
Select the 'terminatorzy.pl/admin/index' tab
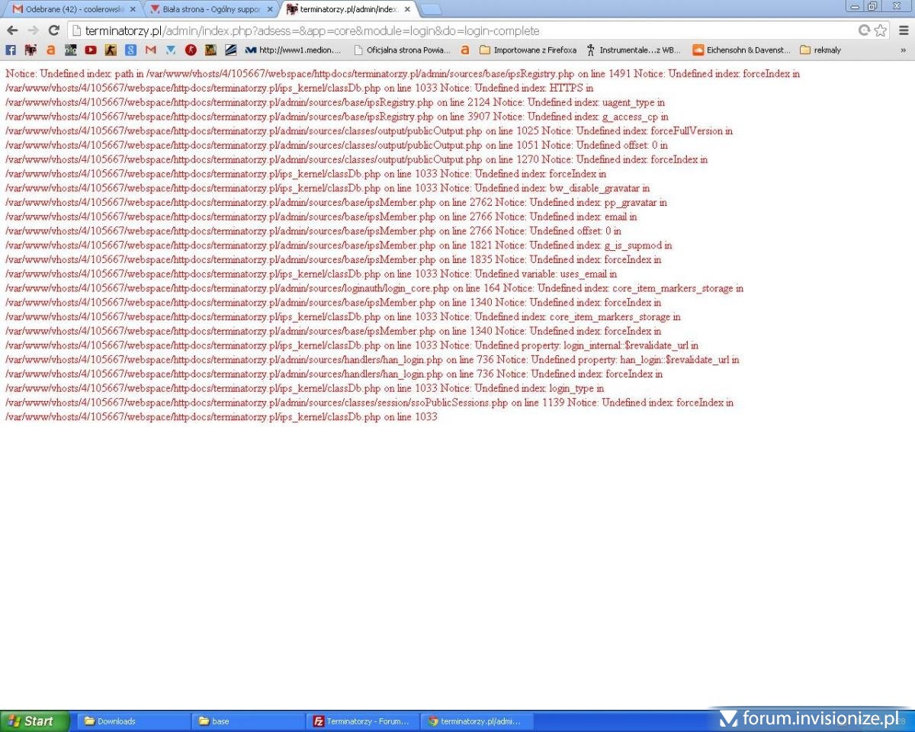pyautogui.click(x=348, y=9)
